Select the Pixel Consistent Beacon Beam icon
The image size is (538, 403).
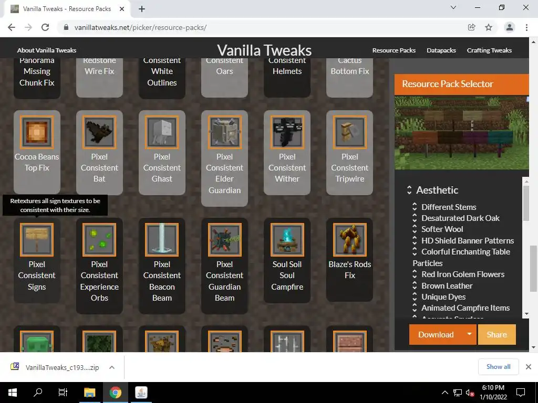(x=162, y=239)
